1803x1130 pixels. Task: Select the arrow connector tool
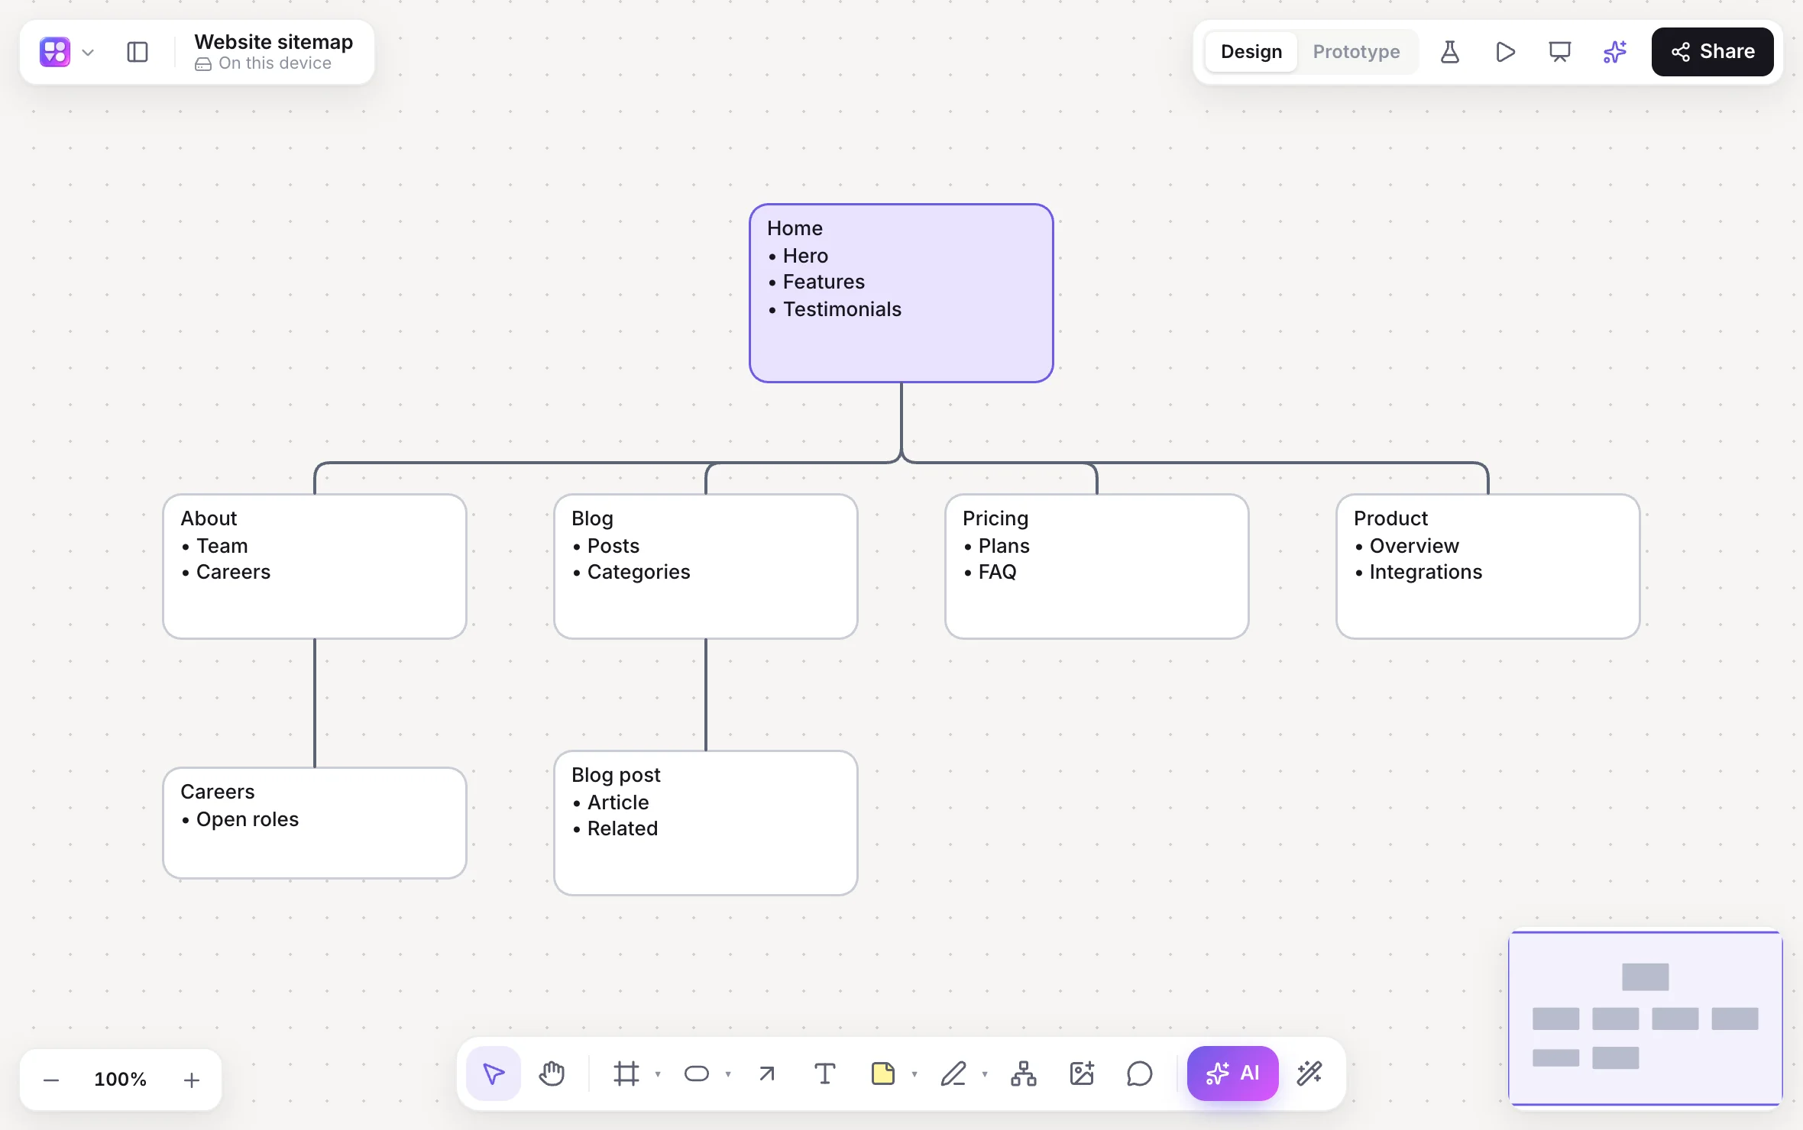point(767,1073)
